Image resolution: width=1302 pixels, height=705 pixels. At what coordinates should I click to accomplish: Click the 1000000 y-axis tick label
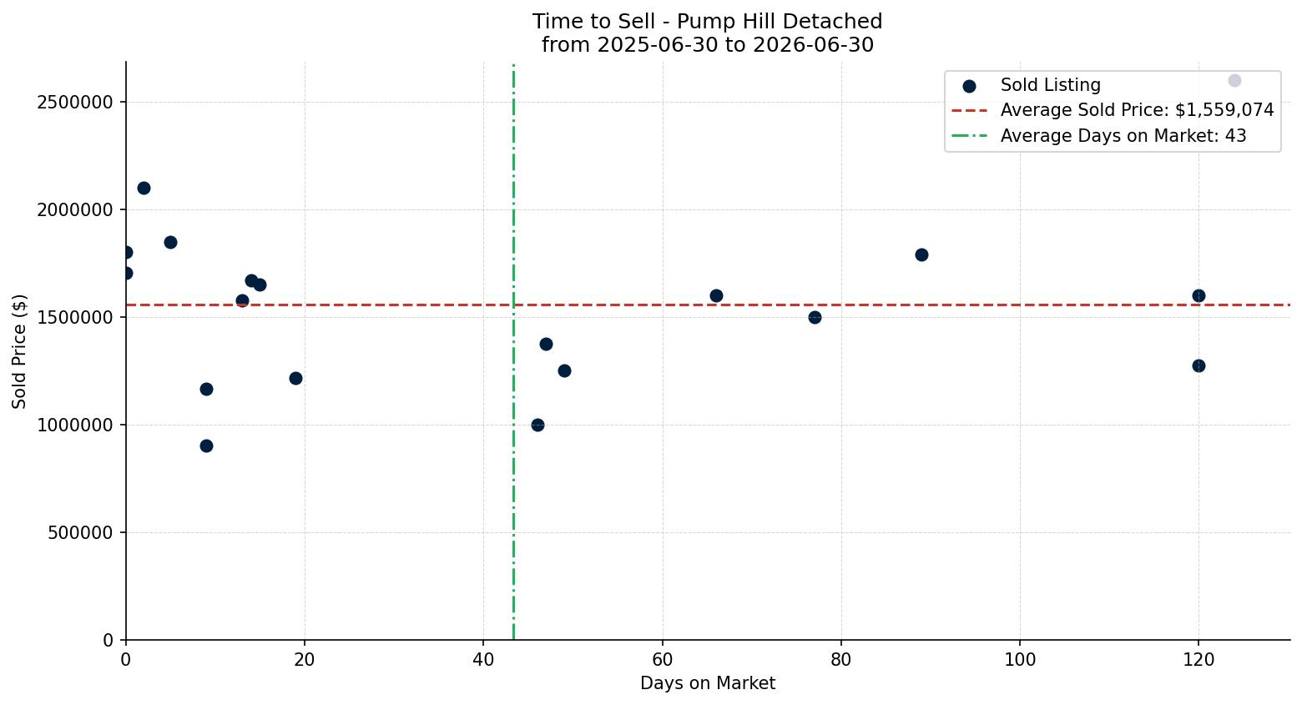pos(75,426)
